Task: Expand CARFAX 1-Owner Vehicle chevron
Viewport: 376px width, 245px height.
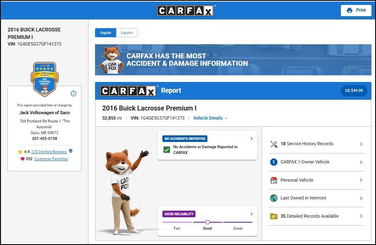Action: [x=361, y=162]
